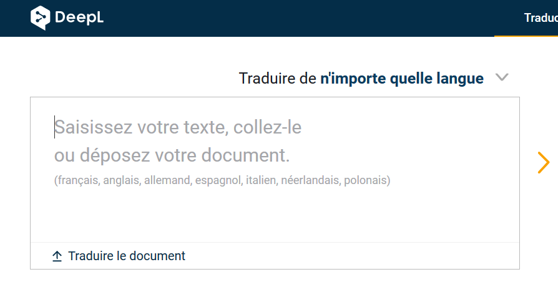Viewport: 558px width, 287px height.
Task: Click placeholder 'Saisissez votre texte, collez-le'
Action: pos(178,128)
